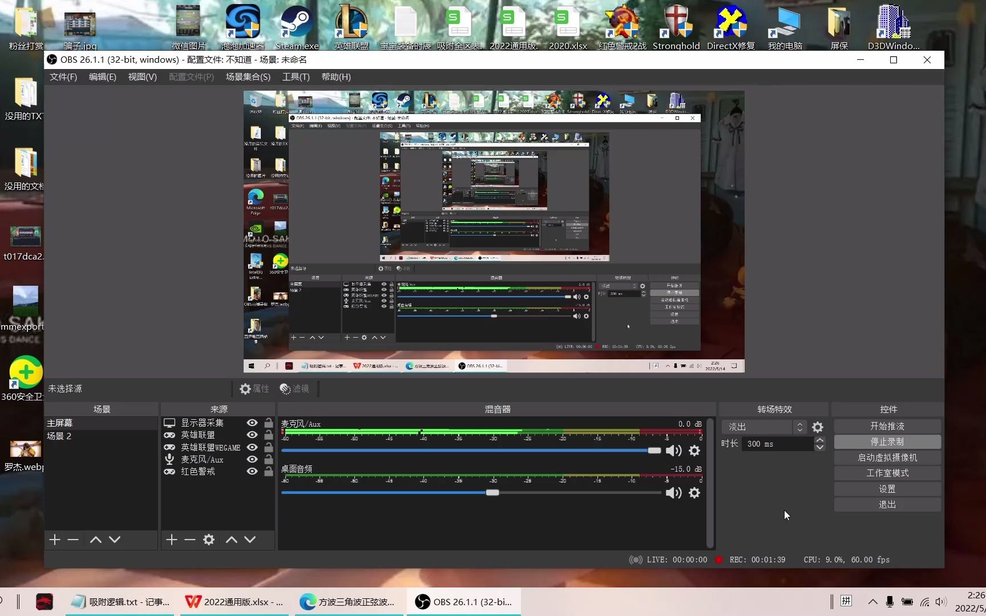
Task: Open the 场景集合(S) menu
Action: pyautogui.click(x=248, y=77)
